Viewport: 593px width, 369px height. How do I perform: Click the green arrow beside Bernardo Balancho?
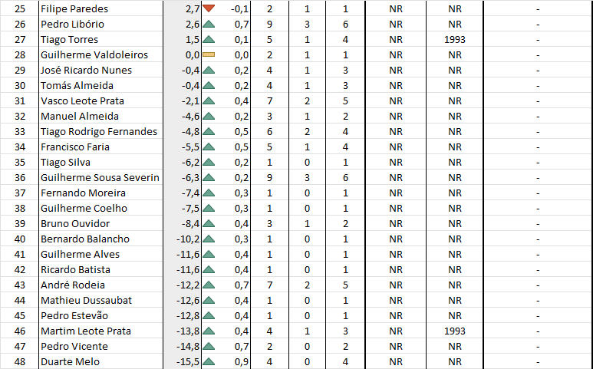(209, 239)
